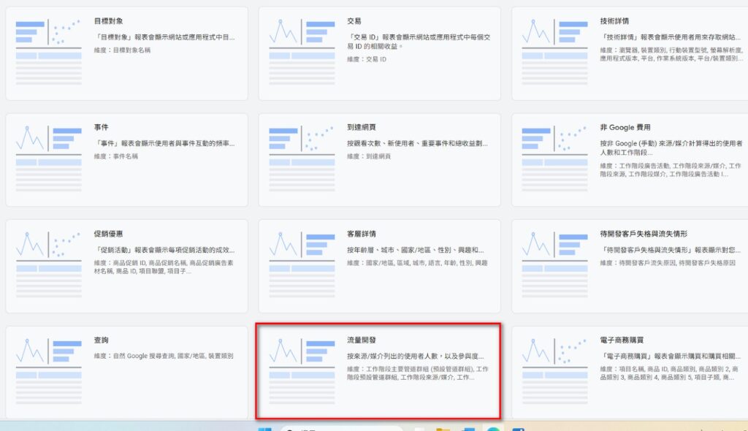Click the 技術詳情 report template thumbnail
This screenshot has width=748, height=431.
click(x=554, y=51)
